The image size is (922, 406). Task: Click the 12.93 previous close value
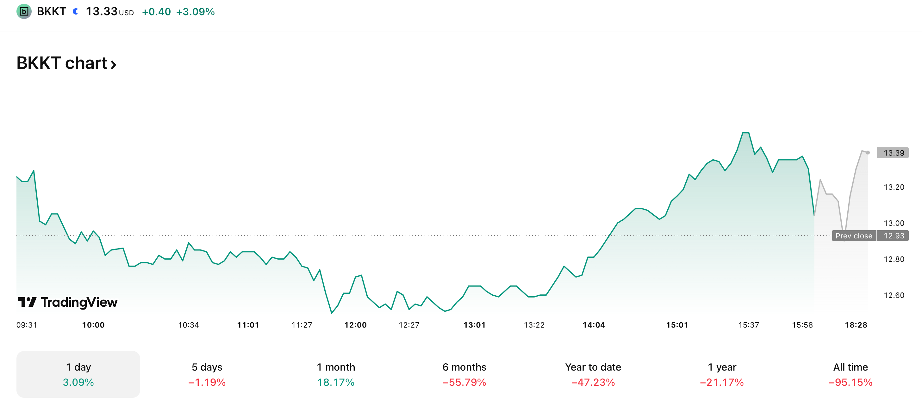(x=894, y=236)
